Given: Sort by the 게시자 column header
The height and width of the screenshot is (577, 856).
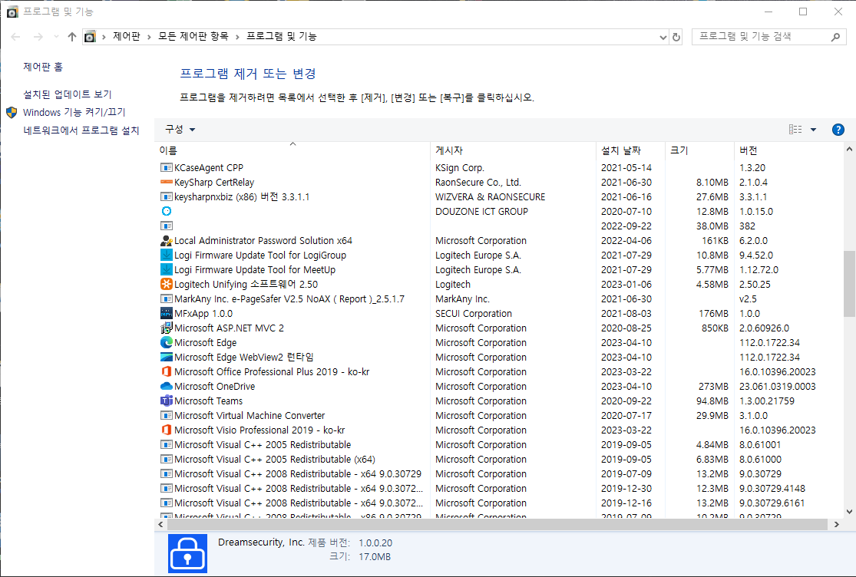Looking at the screenshot, I should [513, 150].
